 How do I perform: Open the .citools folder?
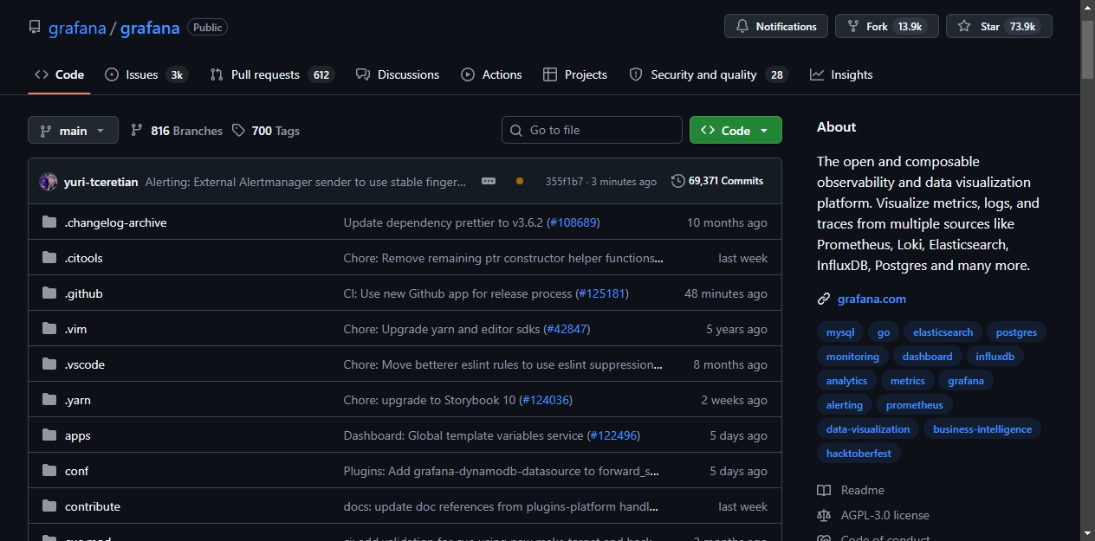[84, 258]
